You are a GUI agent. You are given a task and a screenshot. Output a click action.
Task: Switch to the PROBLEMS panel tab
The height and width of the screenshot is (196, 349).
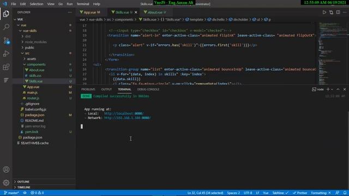88,89
